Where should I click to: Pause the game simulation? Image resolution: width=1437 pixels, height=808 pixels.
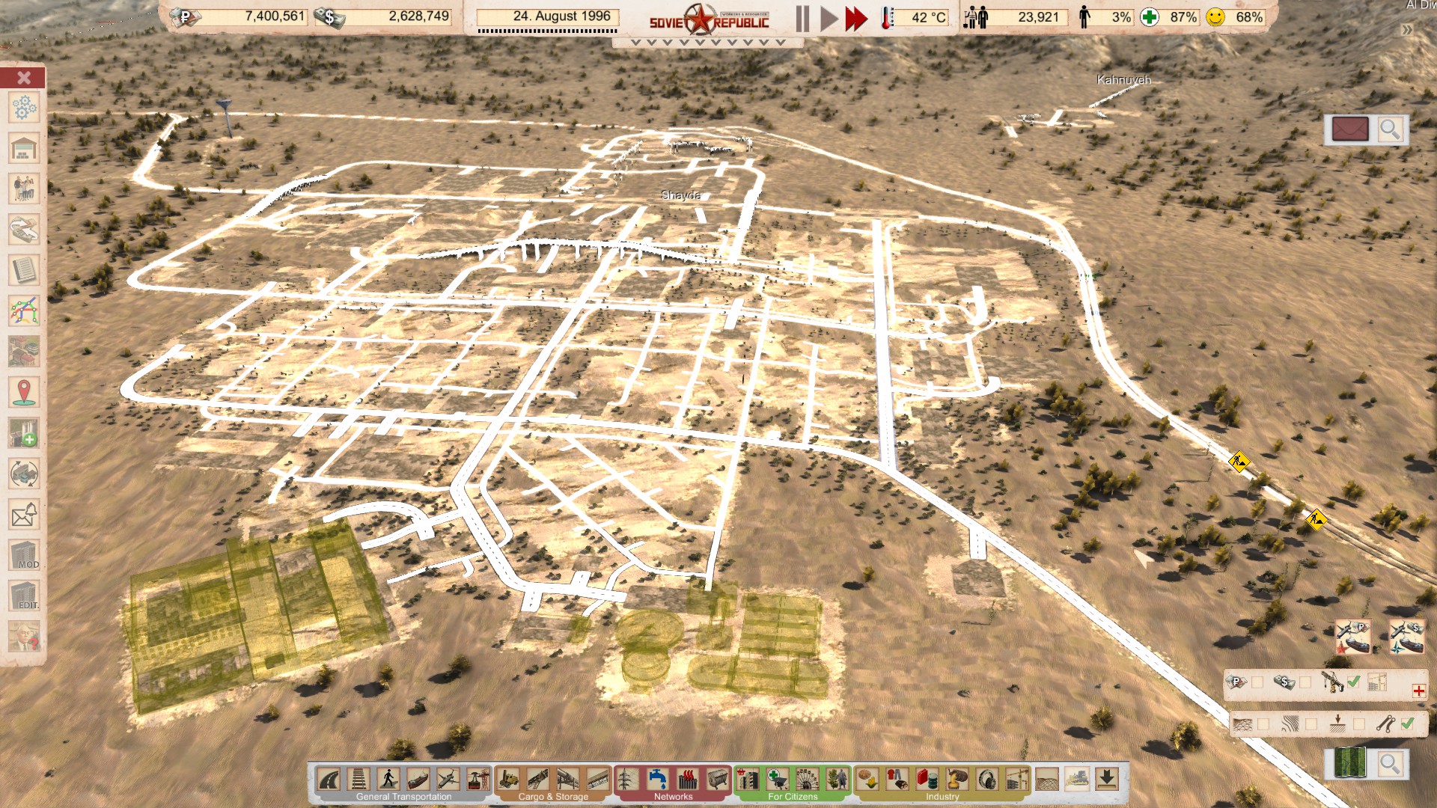tap(802, 19)
